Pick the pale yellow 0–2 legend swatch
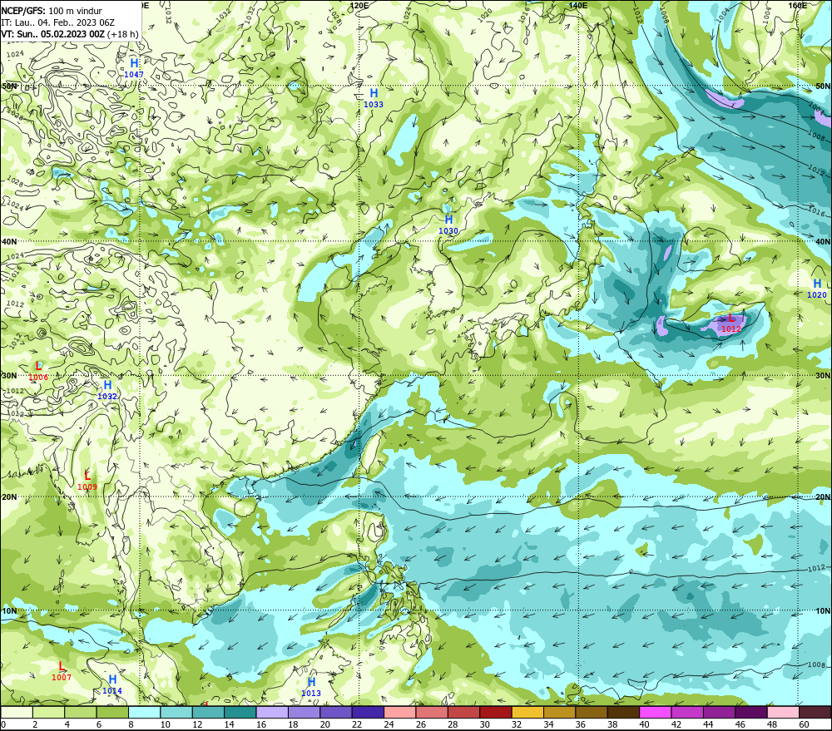 [17, 712]
